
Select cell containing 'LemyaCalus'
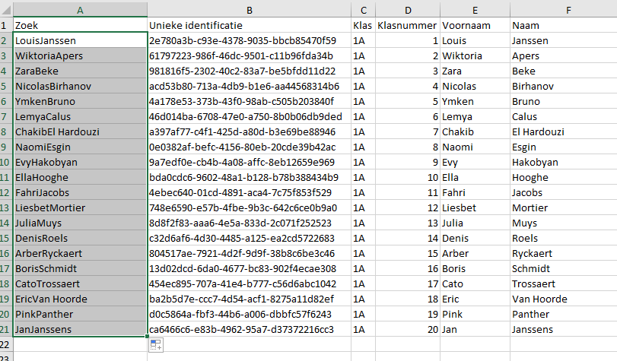tap(81, 116)
